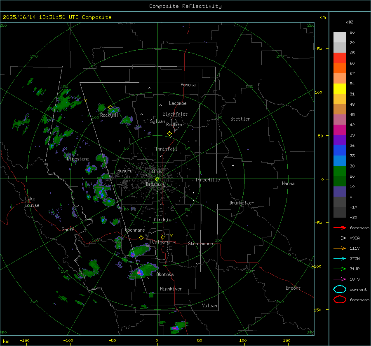
Task: Click the Blackfalds label
Action: coord(175,114)
